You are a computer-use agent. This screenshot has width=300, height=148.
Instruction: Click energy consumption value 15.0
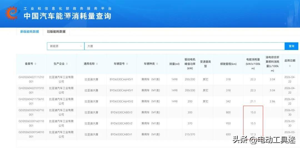tap(253, 112)
